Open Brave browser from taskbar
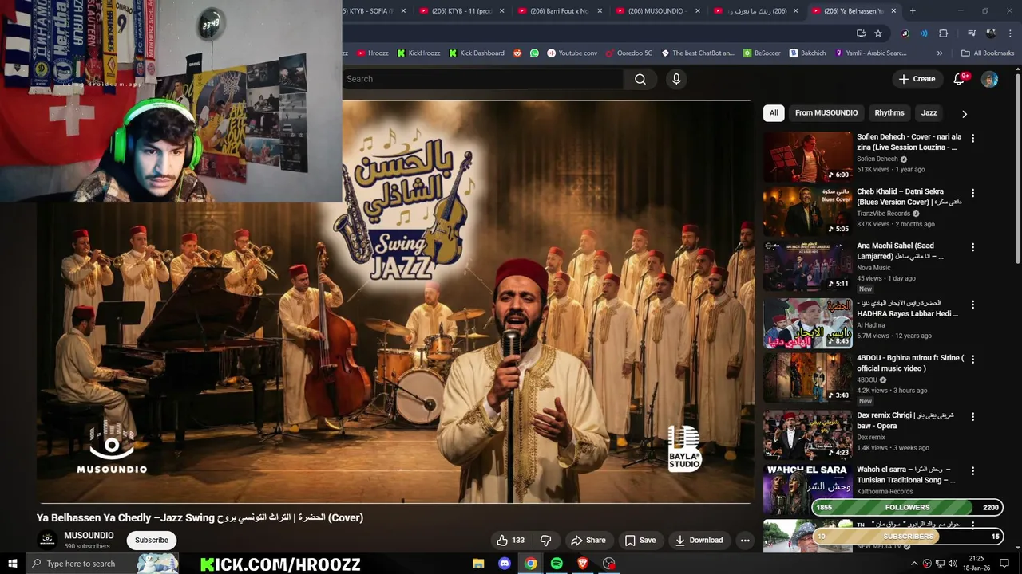 tap(583, 564)
